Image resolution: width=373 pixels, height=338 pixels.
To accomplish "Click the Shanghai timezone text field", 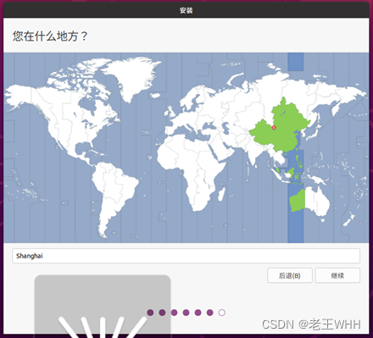I will pyautogui.click(x=186, y=256).
